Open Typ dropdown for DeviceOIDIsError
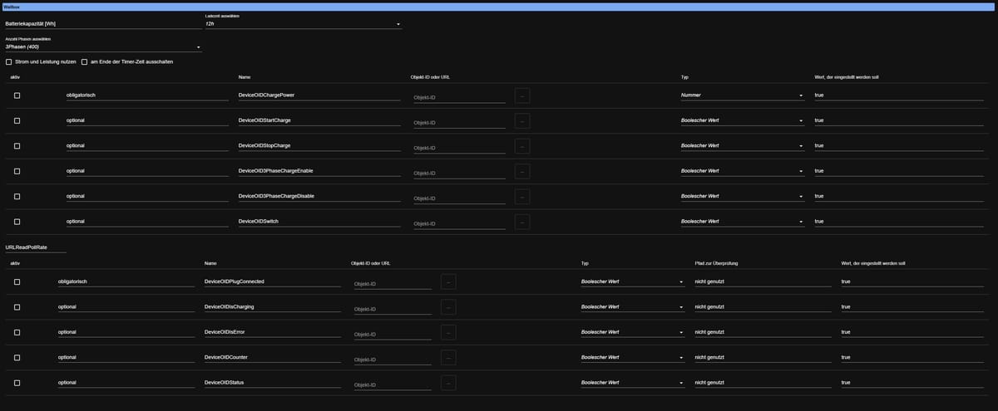Image resolution: width=998 pixels, height=411 pixels. click(632, 332)
